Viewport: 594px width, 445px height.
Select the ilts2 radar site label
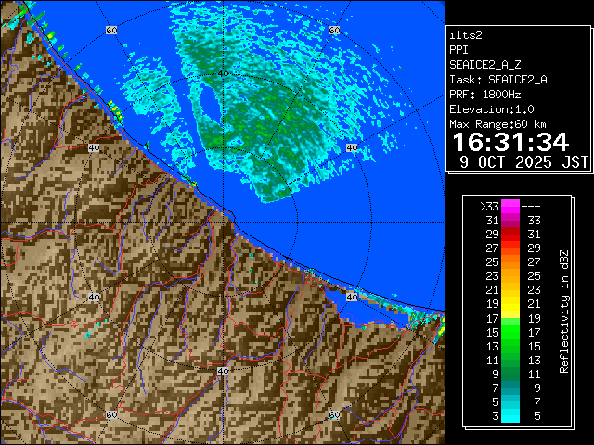pyautogui.click(x=467, y=34)
